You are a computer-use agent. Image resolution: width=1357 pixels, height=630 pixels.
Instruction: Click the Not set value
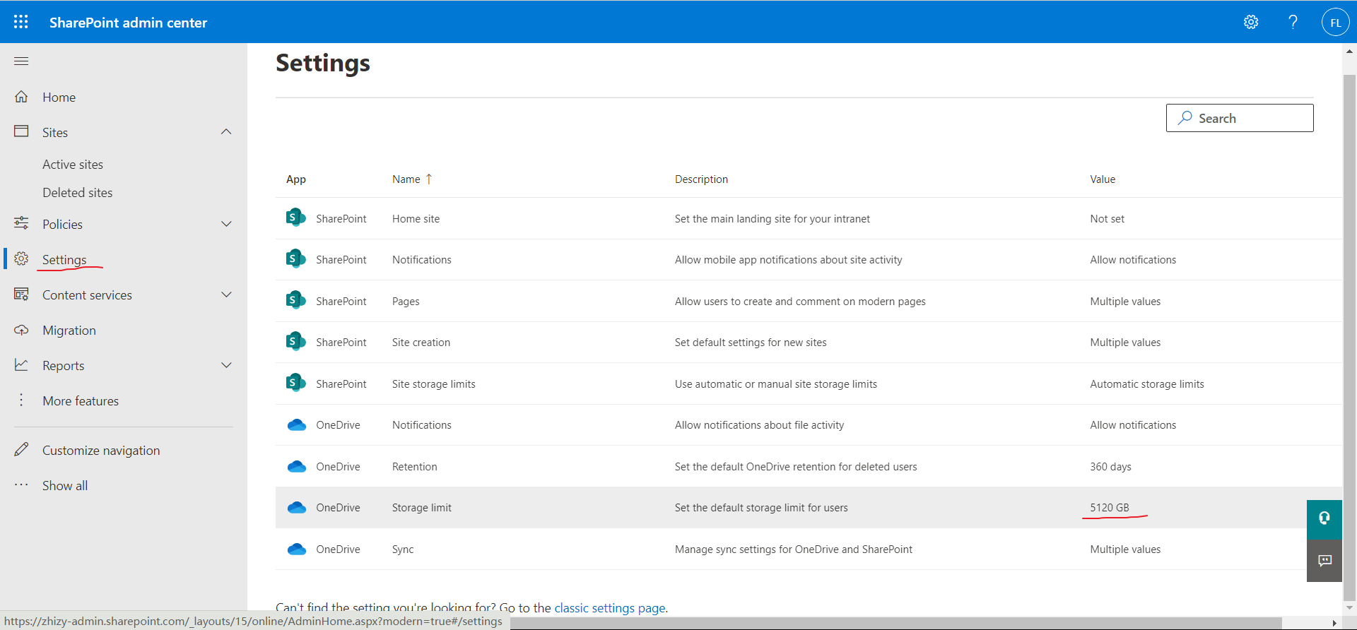click(1107, 219)
